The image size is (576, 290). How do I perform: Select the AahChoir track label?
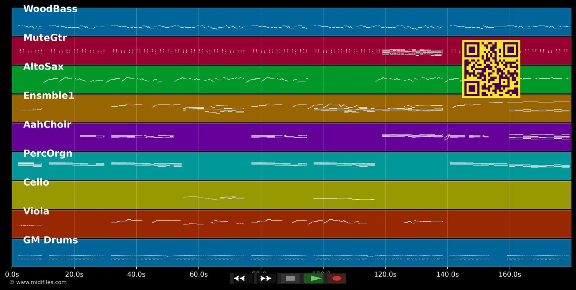47,124
